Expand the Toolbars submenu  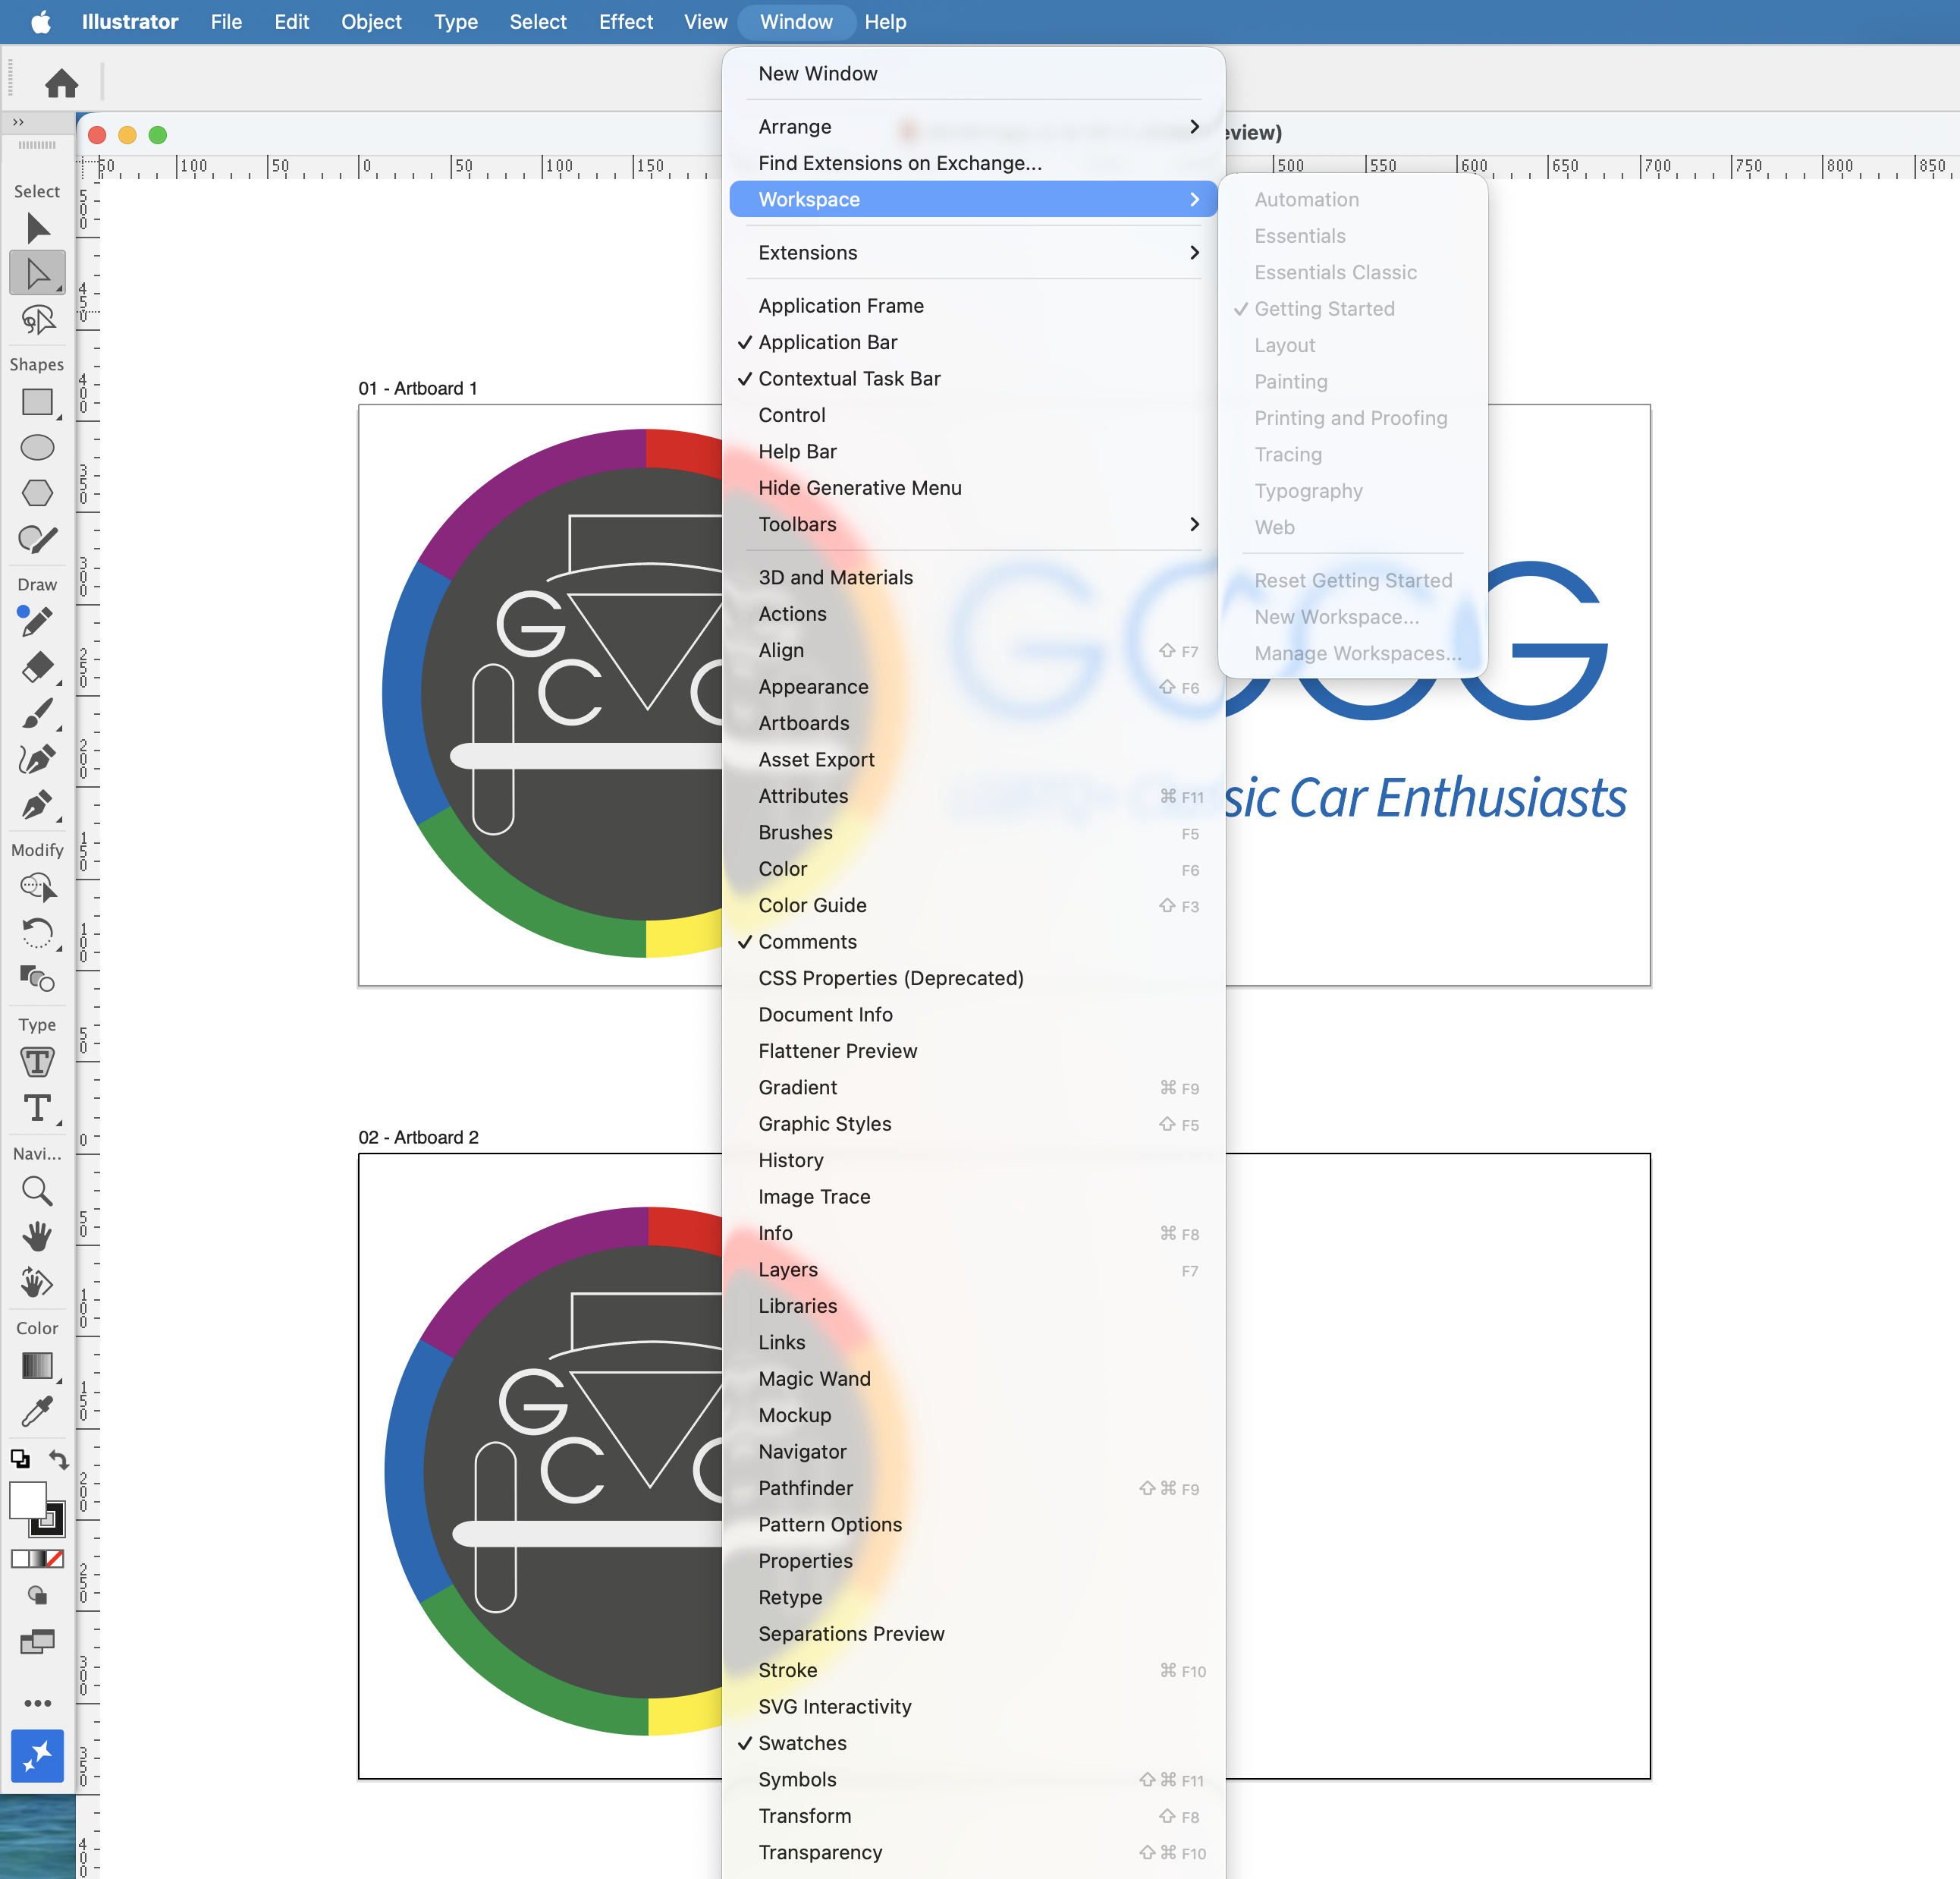tap(797, 524)
